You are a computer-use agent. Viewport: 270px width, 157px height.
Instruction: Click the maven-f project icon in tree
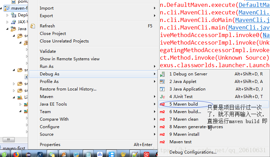(x=7, y=8)
